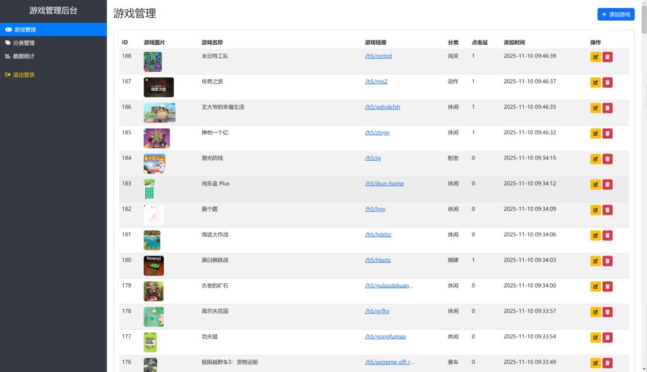Edit the 挣他一个亿 game entry
This screenshot has height=372, width=647.
point(595,133)
